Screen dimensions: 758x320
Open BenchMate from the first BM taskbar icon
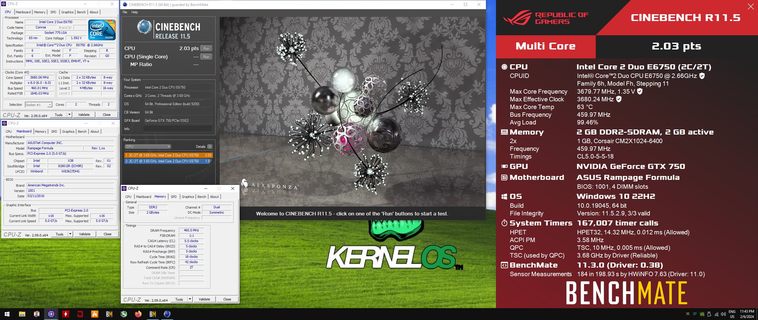pyautogui.click(x=109, y=314)
